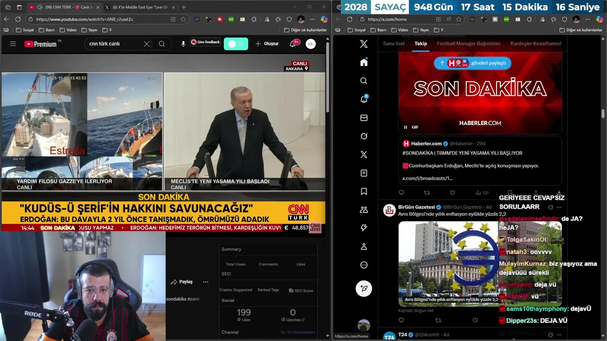Click the left browser back arrow
The image size is (607, 341).
6,19
